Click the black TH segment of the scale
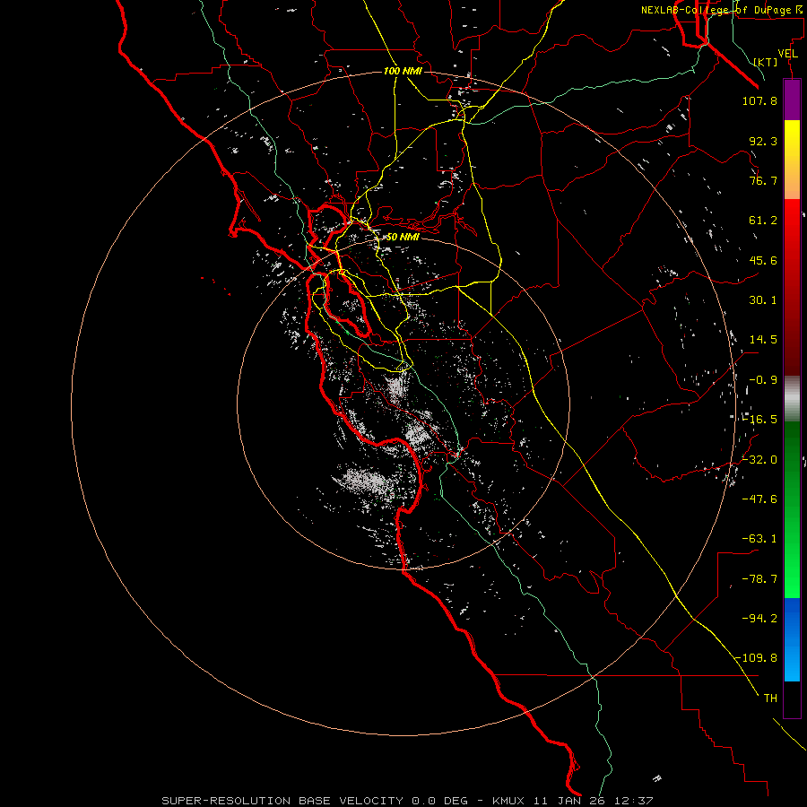Image resolution: width=807 pixels, height=807 pixels. [792, 699]
